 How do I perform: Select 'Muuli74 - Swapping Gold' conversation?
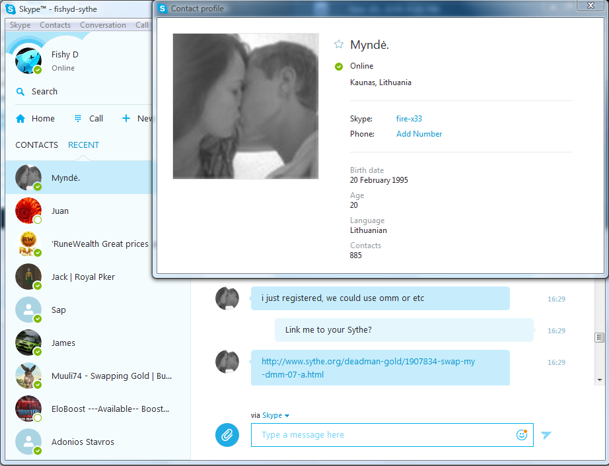pyautogui.click(x=98, y=376)
